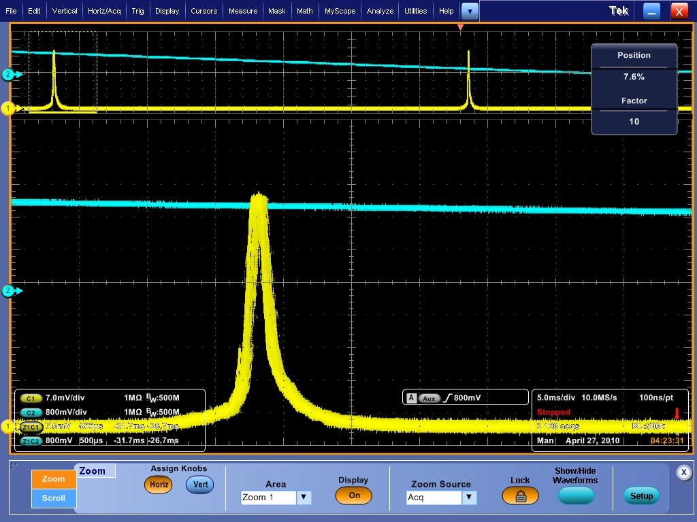This screenshot has width=697, height=522.
Task: Open the Trig menu
Action: click(x=137, y=11)
